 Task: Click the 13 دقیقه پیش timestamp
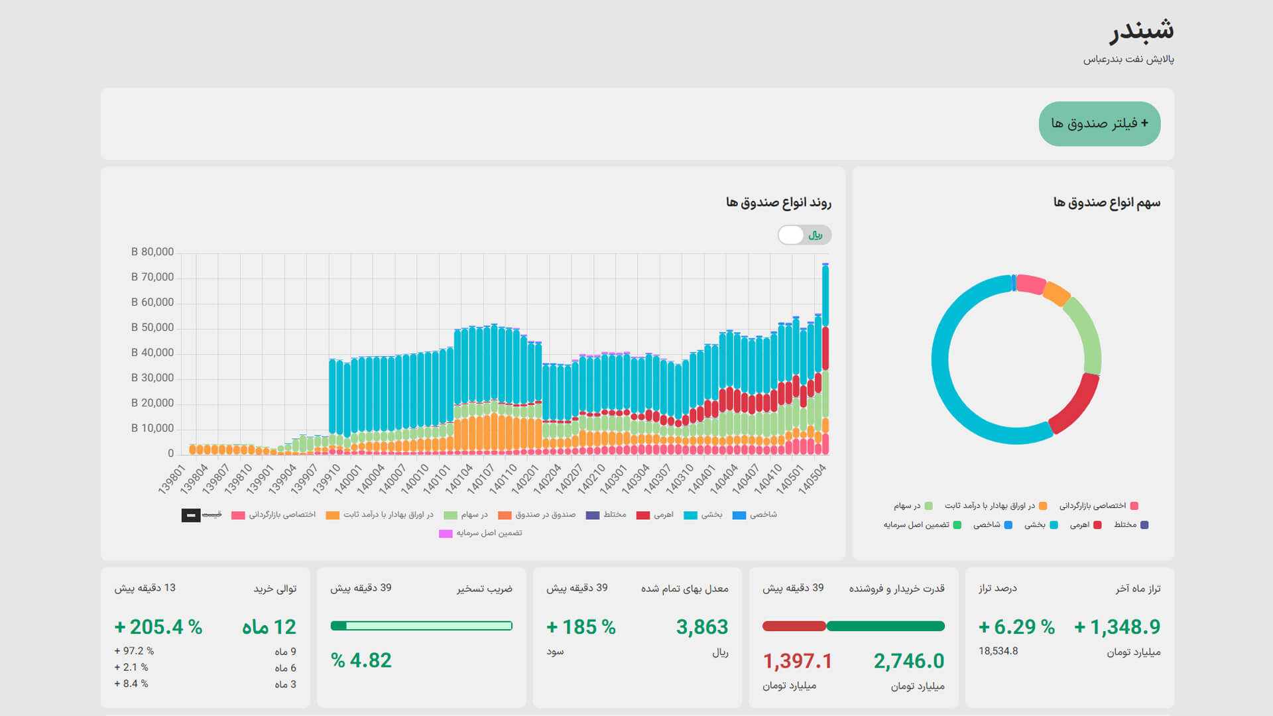(x=145, y=588)
